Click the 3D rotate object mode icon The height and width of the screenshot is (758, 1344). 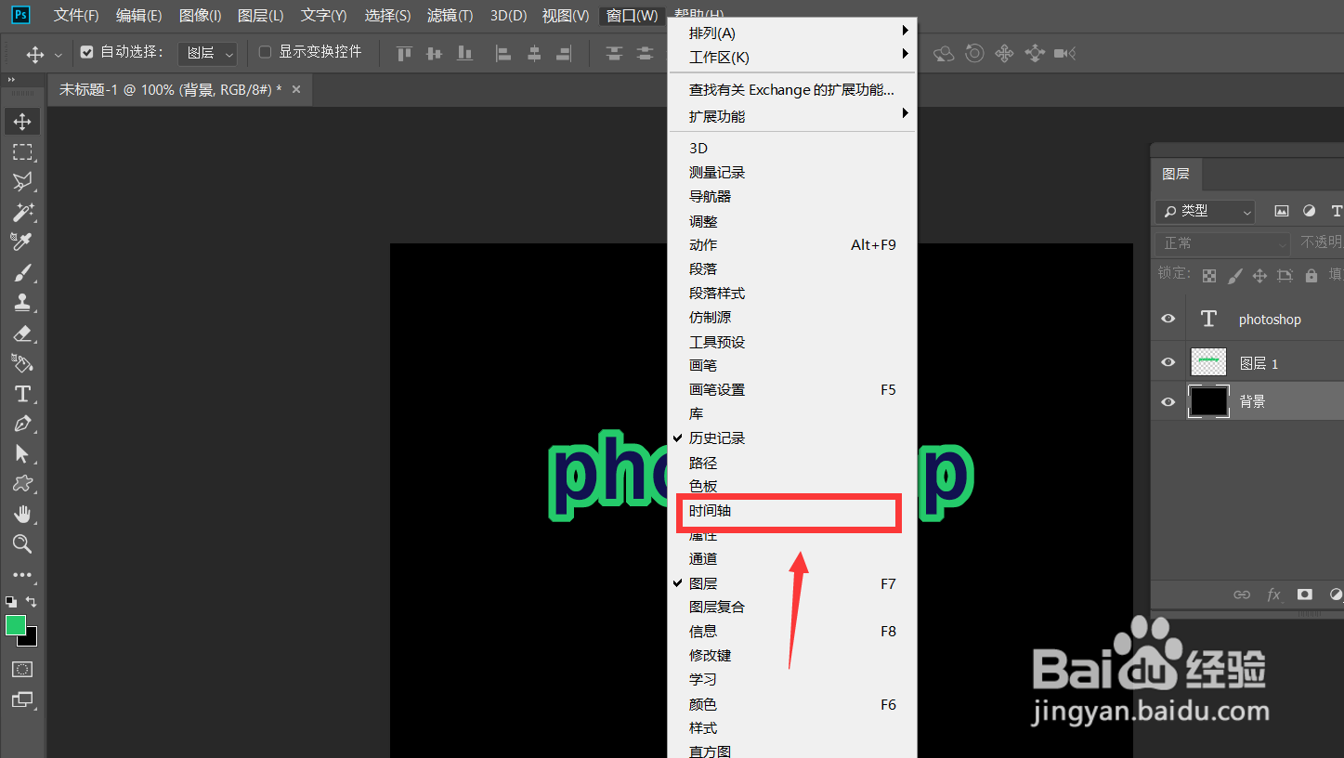coord(944,54)
